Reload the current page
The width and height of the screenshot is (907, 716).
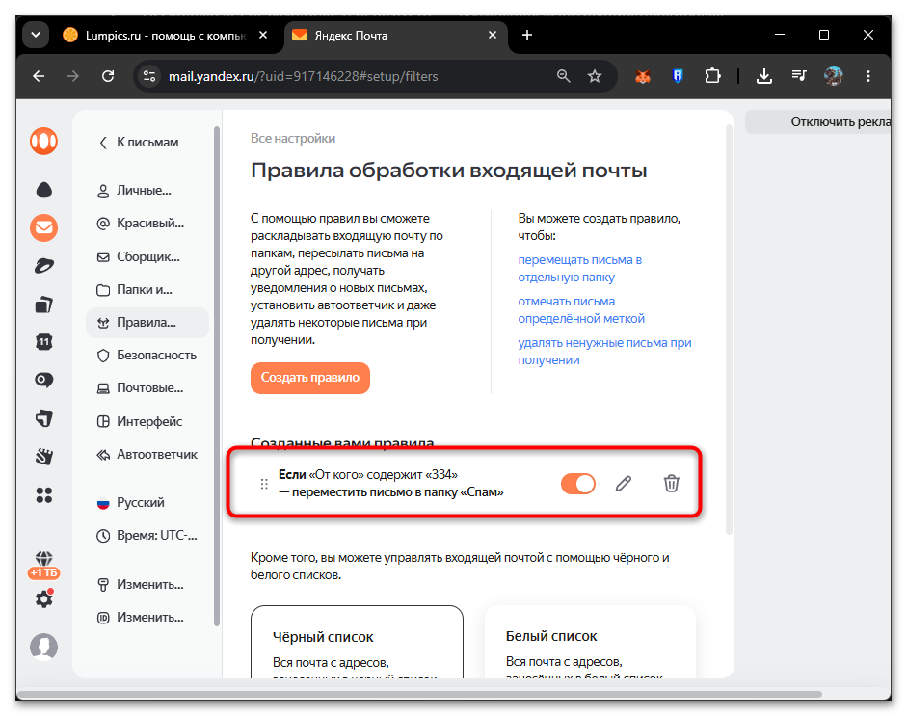108,76
